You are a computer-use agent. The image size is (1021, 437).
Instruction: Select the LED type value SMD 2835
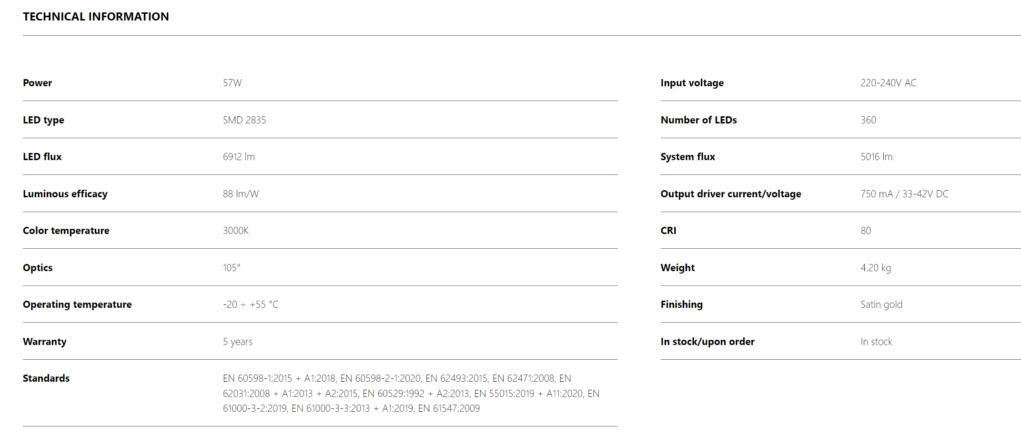click(244, 120)
